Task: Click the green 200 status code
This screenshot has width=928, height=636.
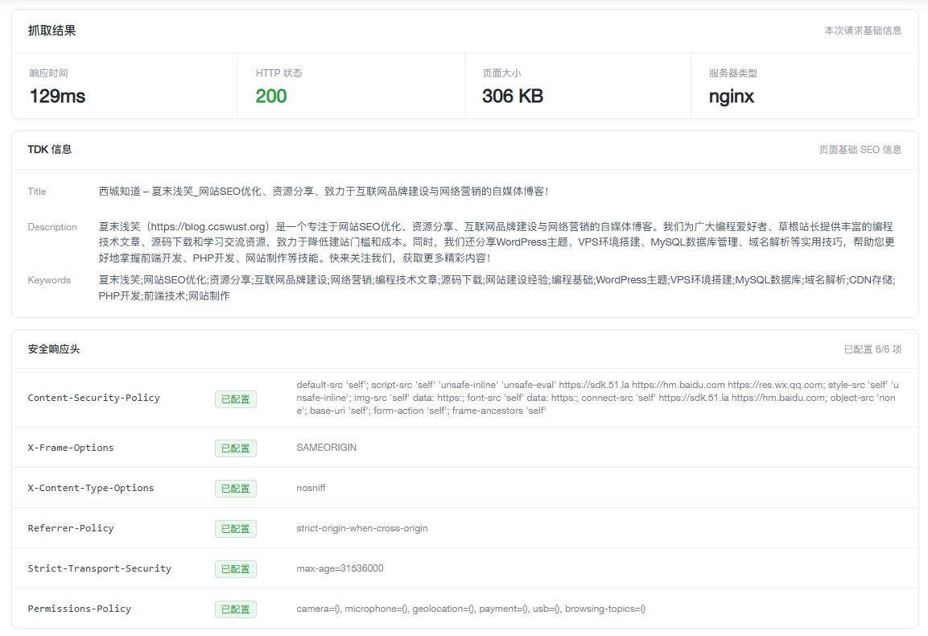Action: click(271, 96)
